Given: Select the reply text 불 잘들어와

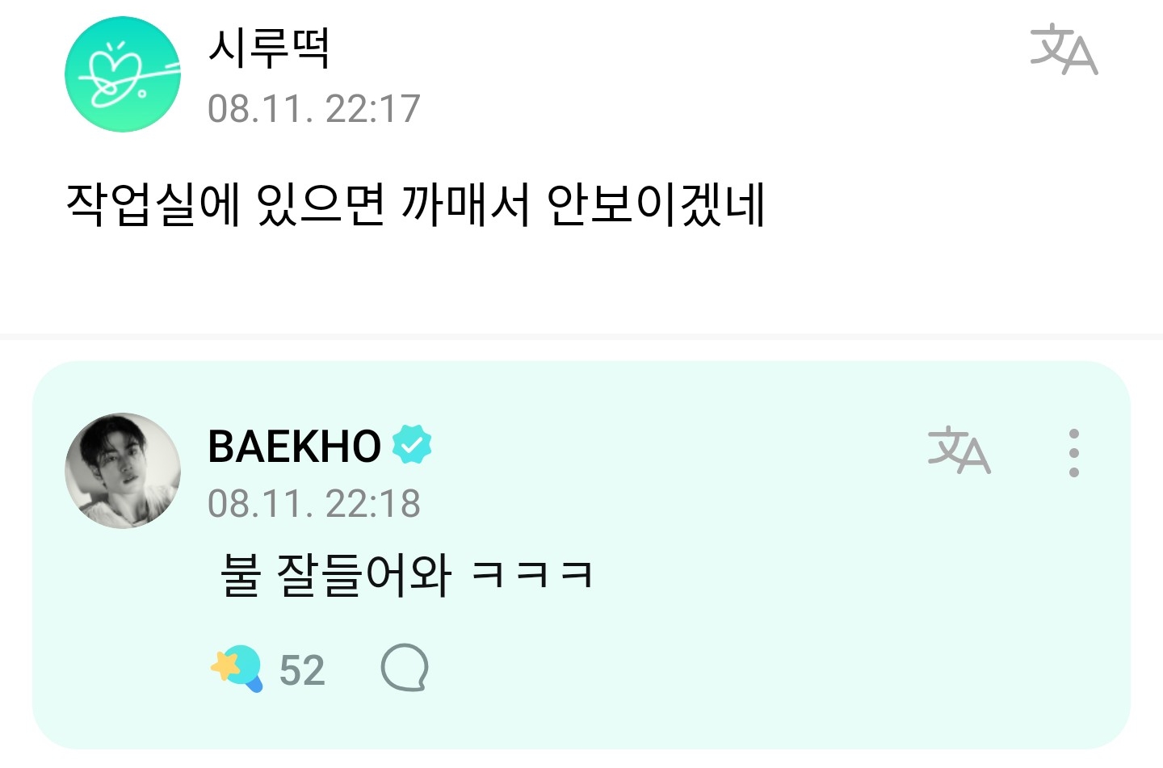Looking at the screenshot, I should 334,575.
